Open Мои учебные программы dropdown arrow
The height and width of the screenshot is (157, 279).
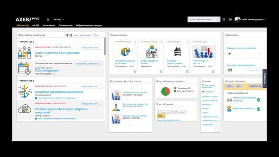click(x=185, y=82)
